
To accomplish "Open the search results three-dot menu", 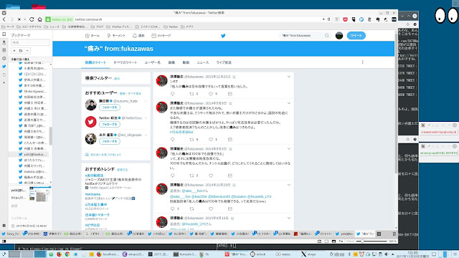I will [362, 62].
